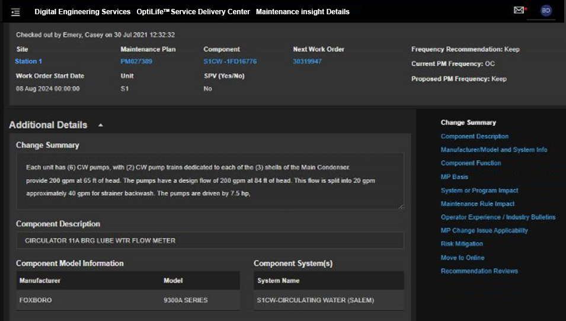Click the Component System(s) heading
Screen dimensions: 566x321
(293, 263)
